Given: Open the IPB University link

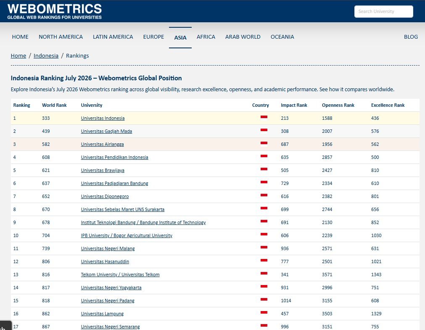Looking at the screenshot, I should click(127, 235).
